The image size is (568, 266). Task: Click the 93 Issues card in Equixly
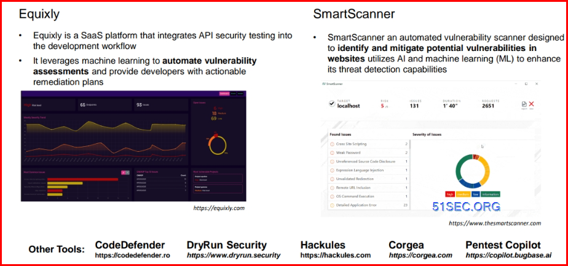click(161, 104)
